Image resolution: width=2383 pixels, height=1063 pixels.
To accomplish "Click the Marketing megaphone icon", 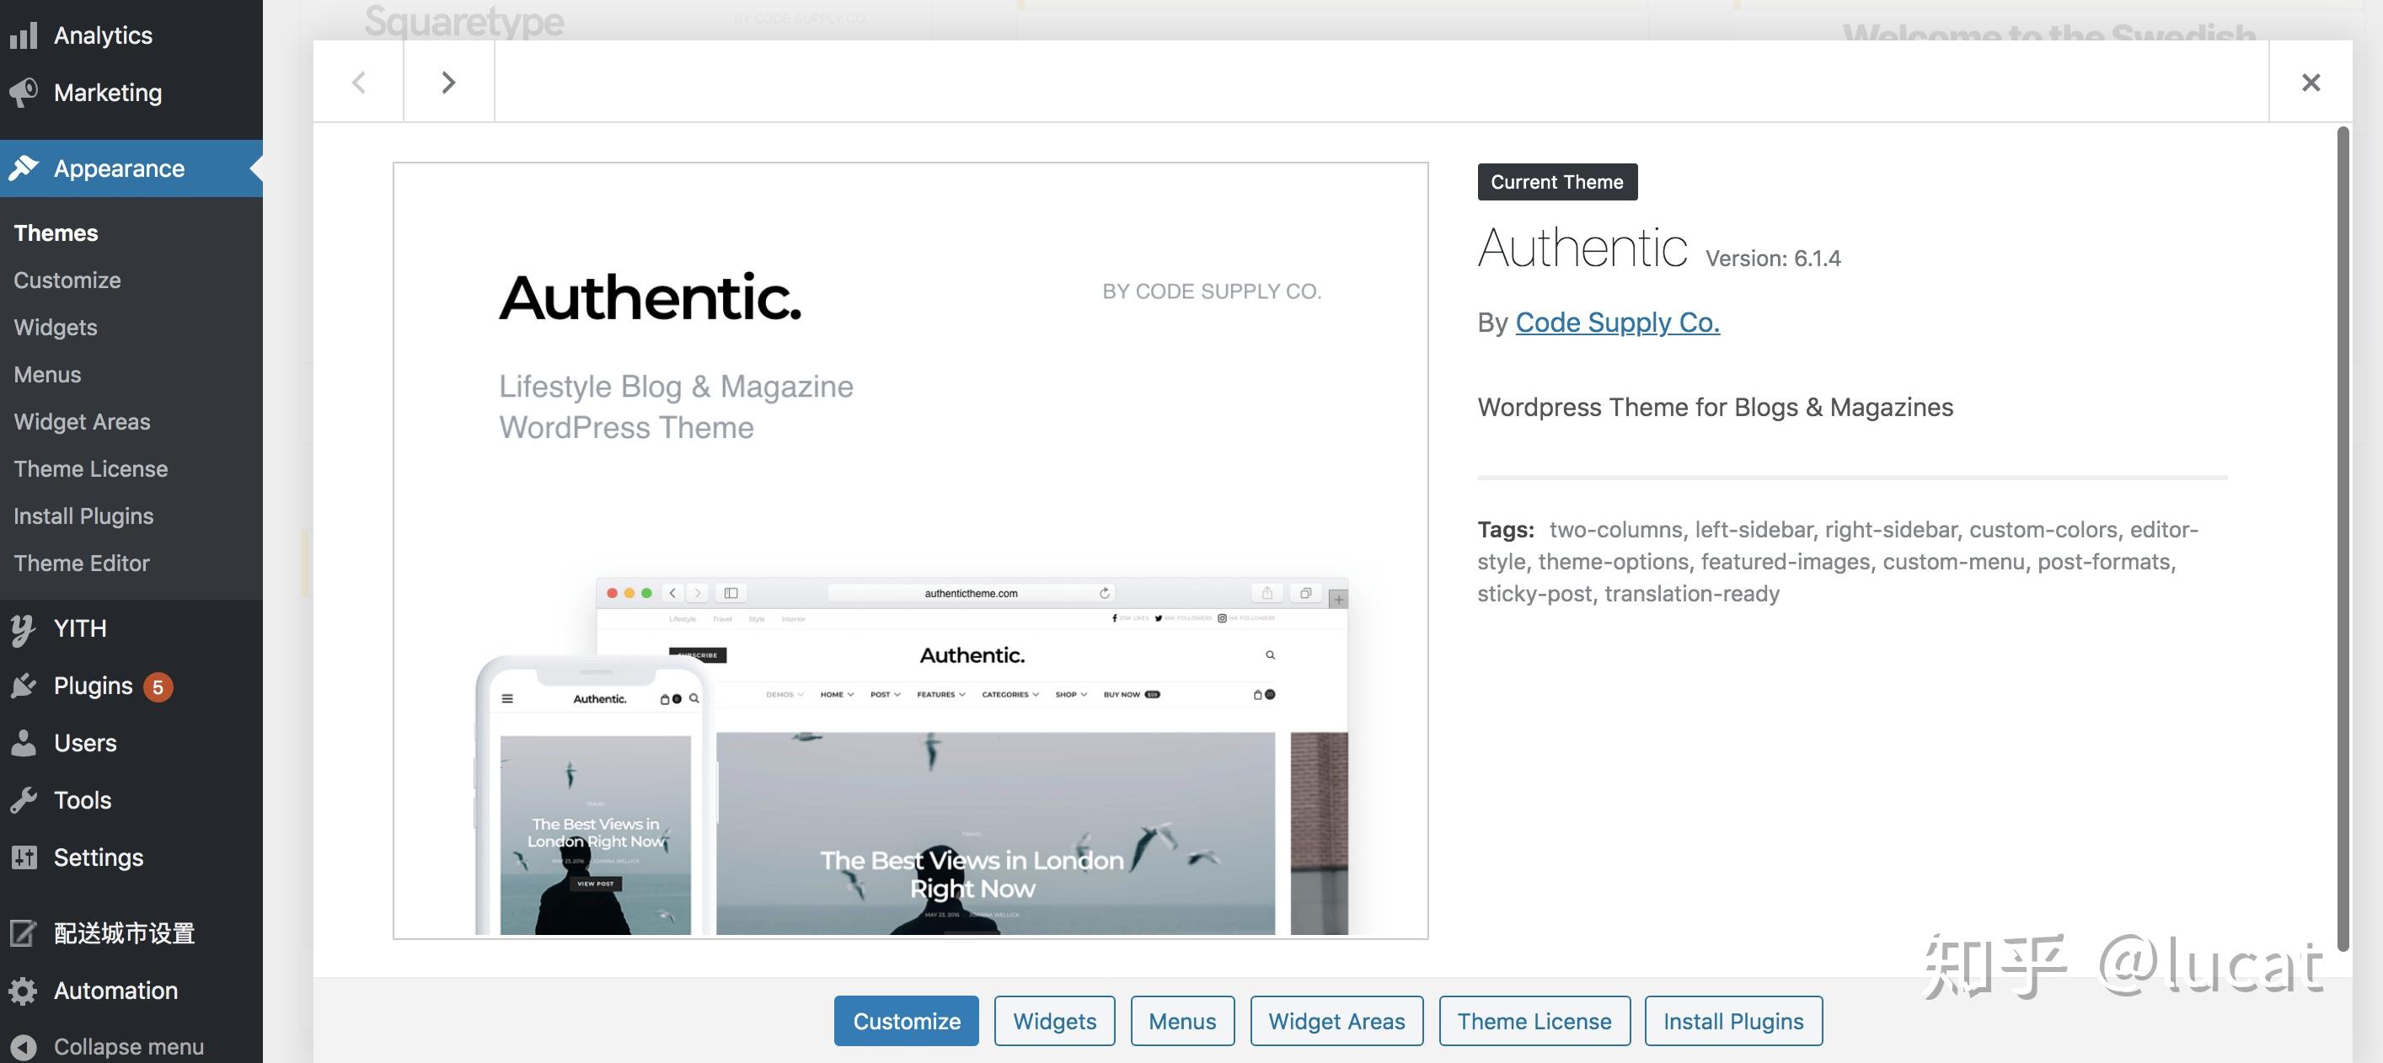I will click(x=23, y=93).
